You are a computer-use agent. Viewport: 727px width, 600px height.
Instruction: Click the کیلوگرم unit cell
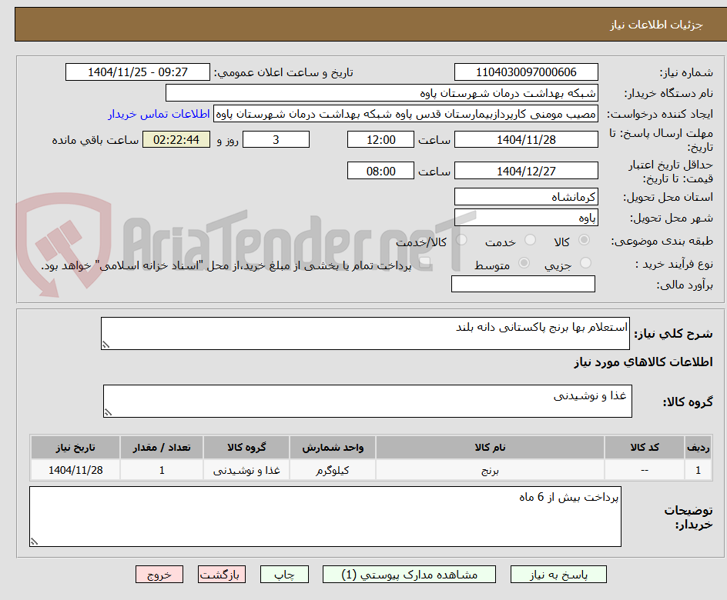333,470
